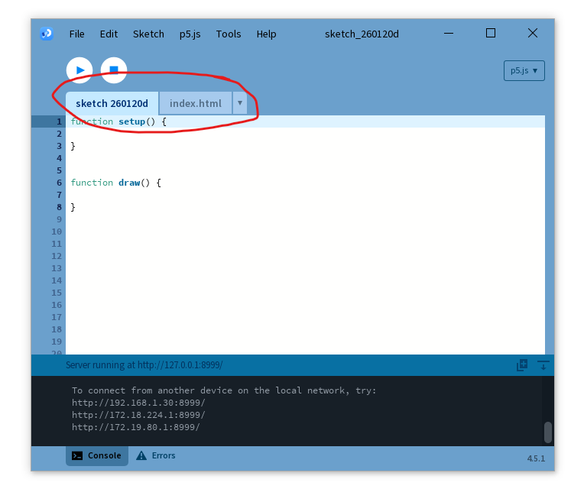The image size is (571, 489).
Task: Run the sketch with the play button
Action: click(x=79, y=70)
